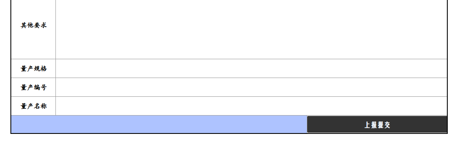Screen dimensions: 474x161
Task: Submit the form with 上报提交 button
Action: [377, 124]
